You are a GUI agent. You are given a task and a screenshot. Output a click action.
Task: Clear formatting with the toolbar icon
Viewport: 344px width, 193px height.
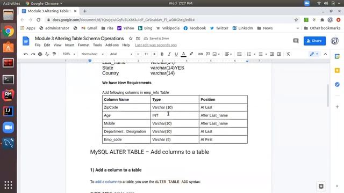click(x=288, y=54)
